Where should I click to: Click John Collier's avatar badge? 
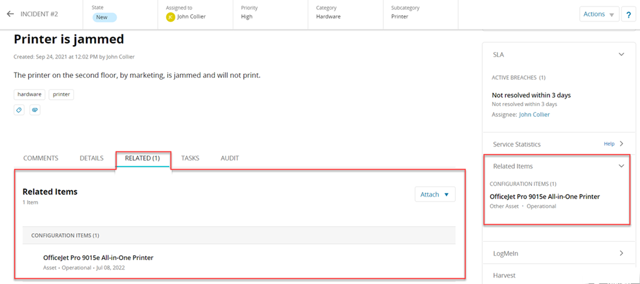(170, 17)
